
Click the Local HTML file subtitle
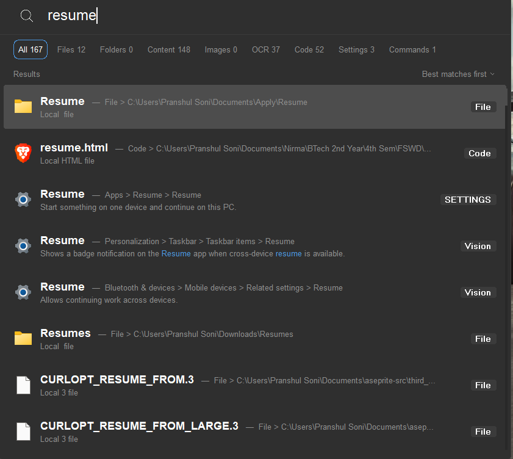67,161
